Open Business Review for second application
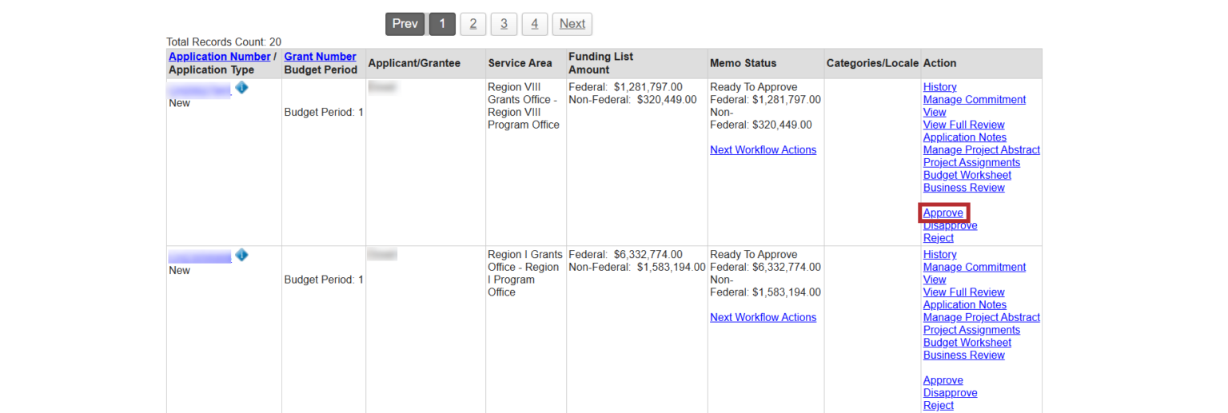The width and height of the screenshot is (1228, 413). click(963, 355)
